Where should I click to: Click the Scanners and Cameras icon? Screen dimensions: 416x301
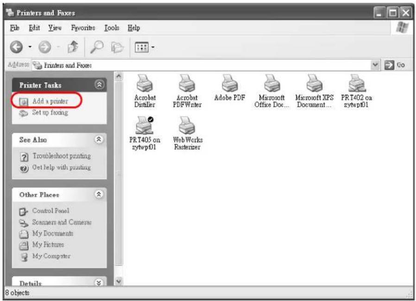coord(24,223)
